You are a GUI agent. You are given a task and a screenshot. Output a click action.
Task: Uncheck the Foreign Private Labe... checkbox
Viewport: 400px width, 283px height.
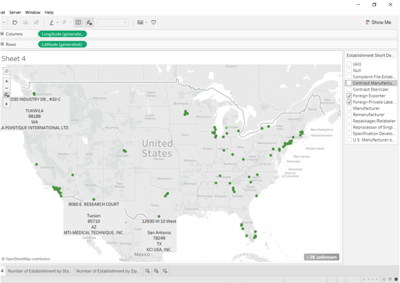pos(349,102)
